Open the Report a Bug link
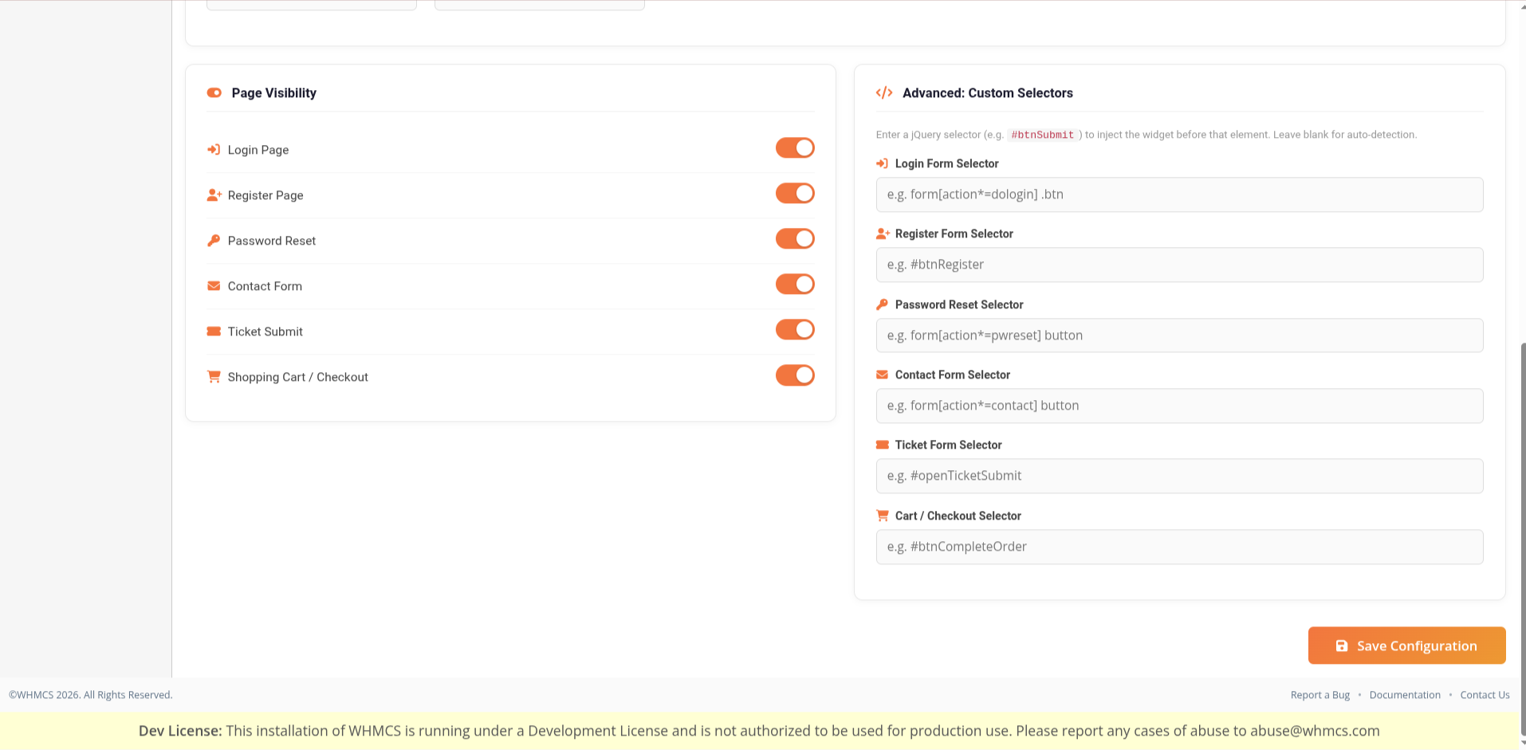The width and height of the screenshot is (1526, 750). point(1320,695)
